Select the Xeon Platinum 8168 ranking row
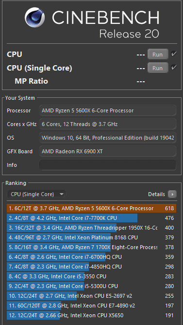The image size is (183, 325). 91,237
